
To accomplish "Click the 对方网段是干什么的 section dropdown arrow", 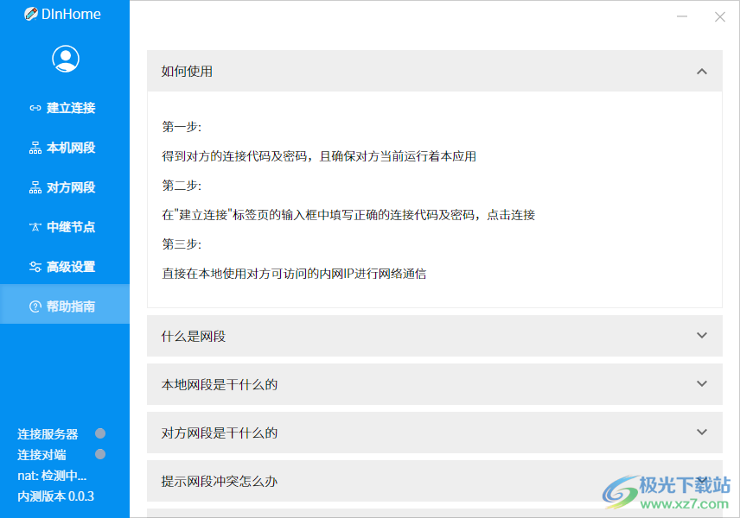I will 702,433.
